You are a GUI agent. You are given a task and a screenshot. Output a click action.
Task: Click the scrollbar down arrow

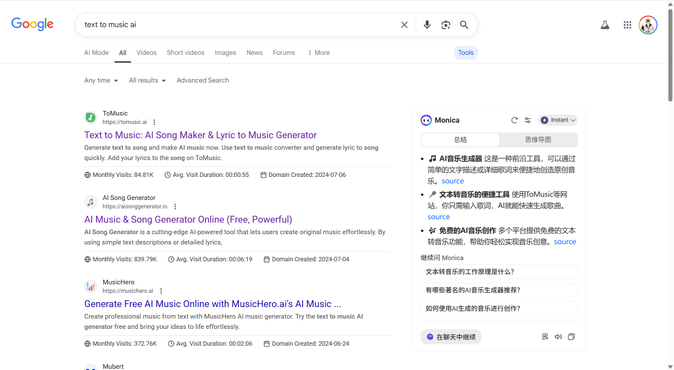tap(670, 366)
